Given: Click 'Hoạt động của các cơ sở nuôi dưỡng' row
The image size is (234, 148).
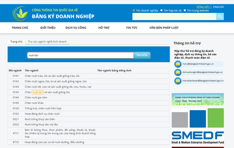Looking at the screenshot, I should pos(55,142).
